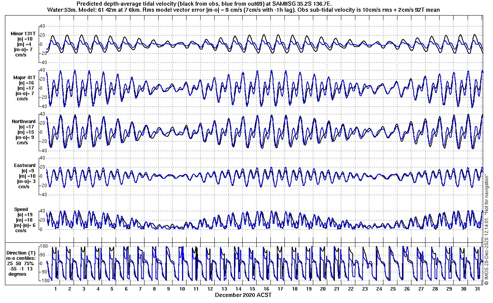Click the day '1' tick label on x-axis
Viewport: 493px width, 303px height.
pos(56,289)
